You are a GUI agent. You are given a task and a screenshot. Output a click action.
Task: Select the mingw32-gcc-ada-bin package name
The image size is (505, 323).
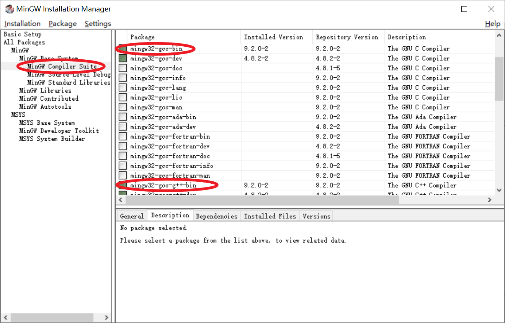[x=163, y=117]
